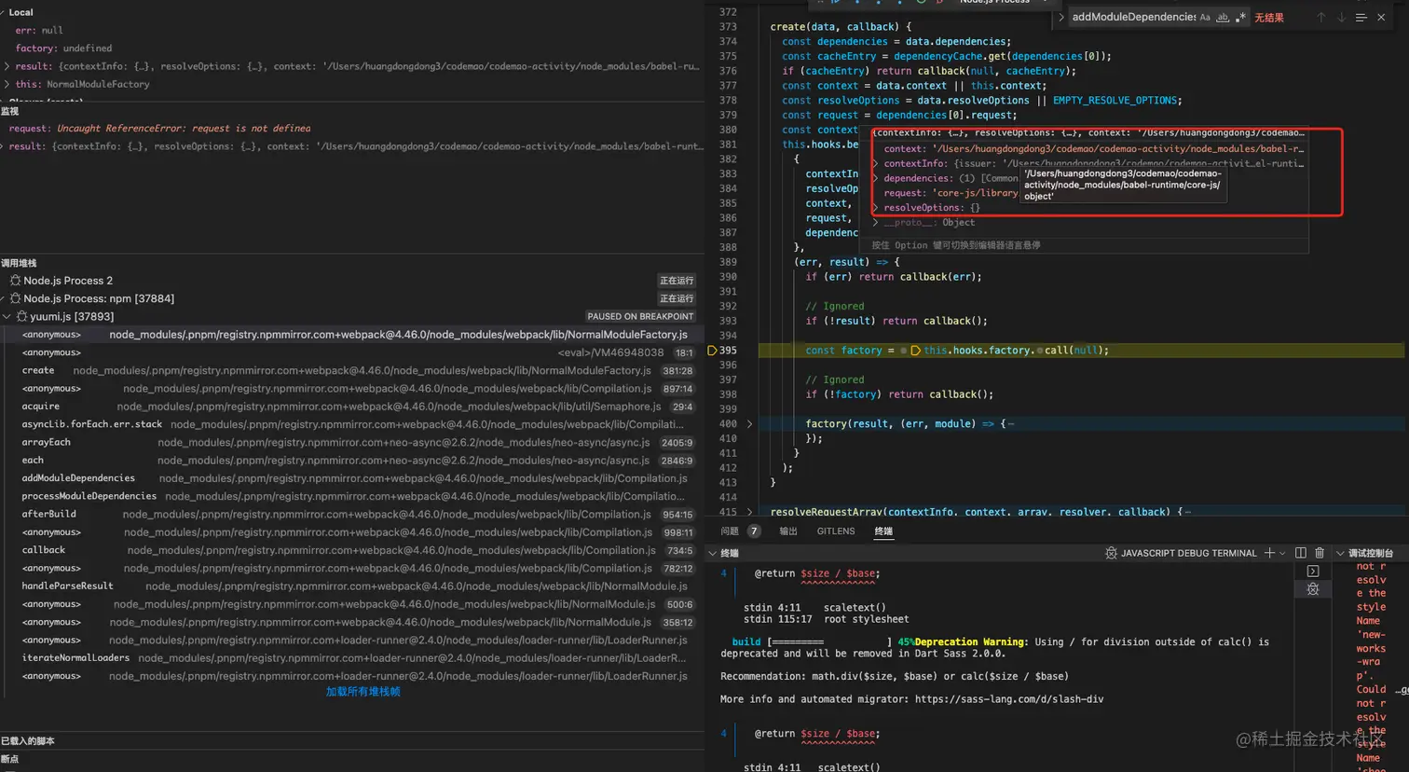The image size is (1409, 772).
Task: Select 'arrayEach' call stack frame
Action: [352, 443]
